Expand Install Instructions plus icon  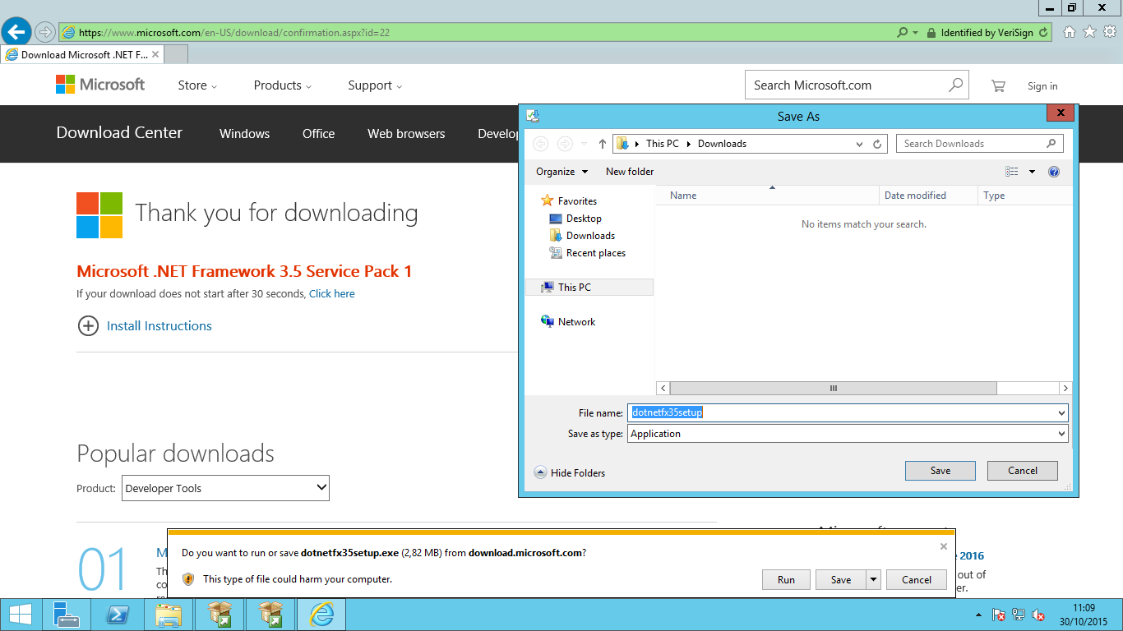(x=88, y=326)
